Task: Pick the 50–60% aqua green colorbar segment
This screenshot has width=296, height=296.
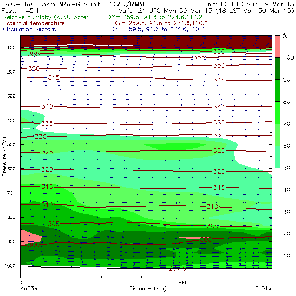Action: [277, 157]
